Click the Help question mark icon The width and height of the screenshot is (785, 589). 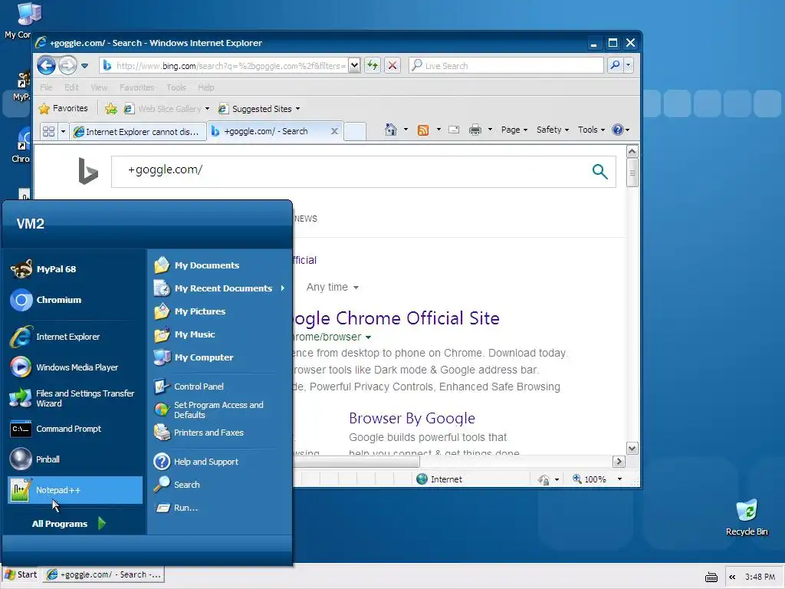point(618,130)
